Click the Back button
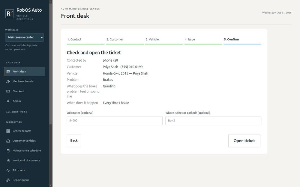This screenshot has height=187, width=300. [74, 141]
